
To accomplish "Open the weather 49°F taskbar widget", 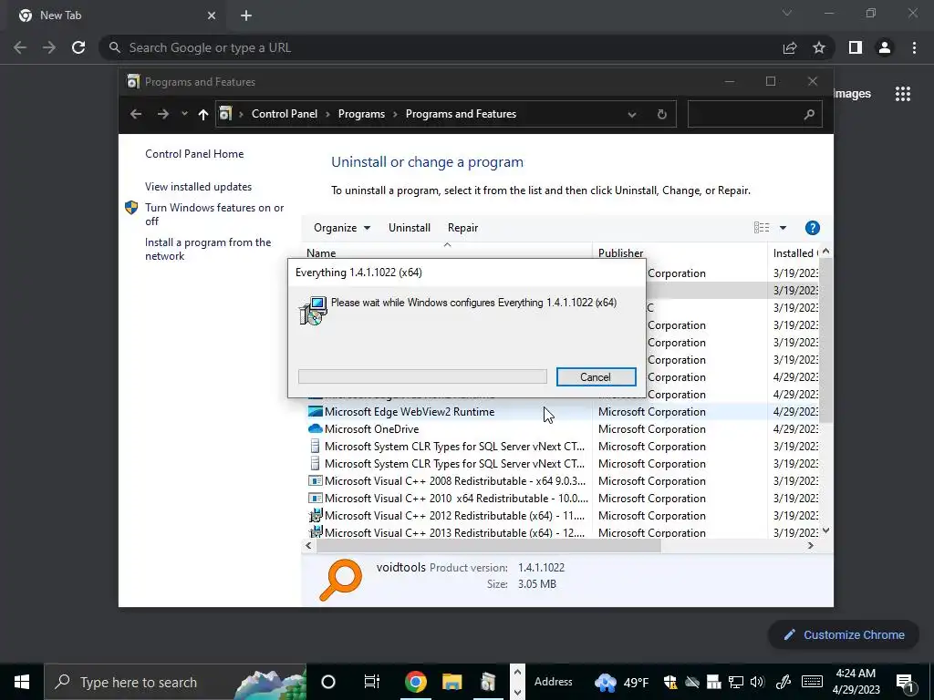I will [x=621, y=682].
